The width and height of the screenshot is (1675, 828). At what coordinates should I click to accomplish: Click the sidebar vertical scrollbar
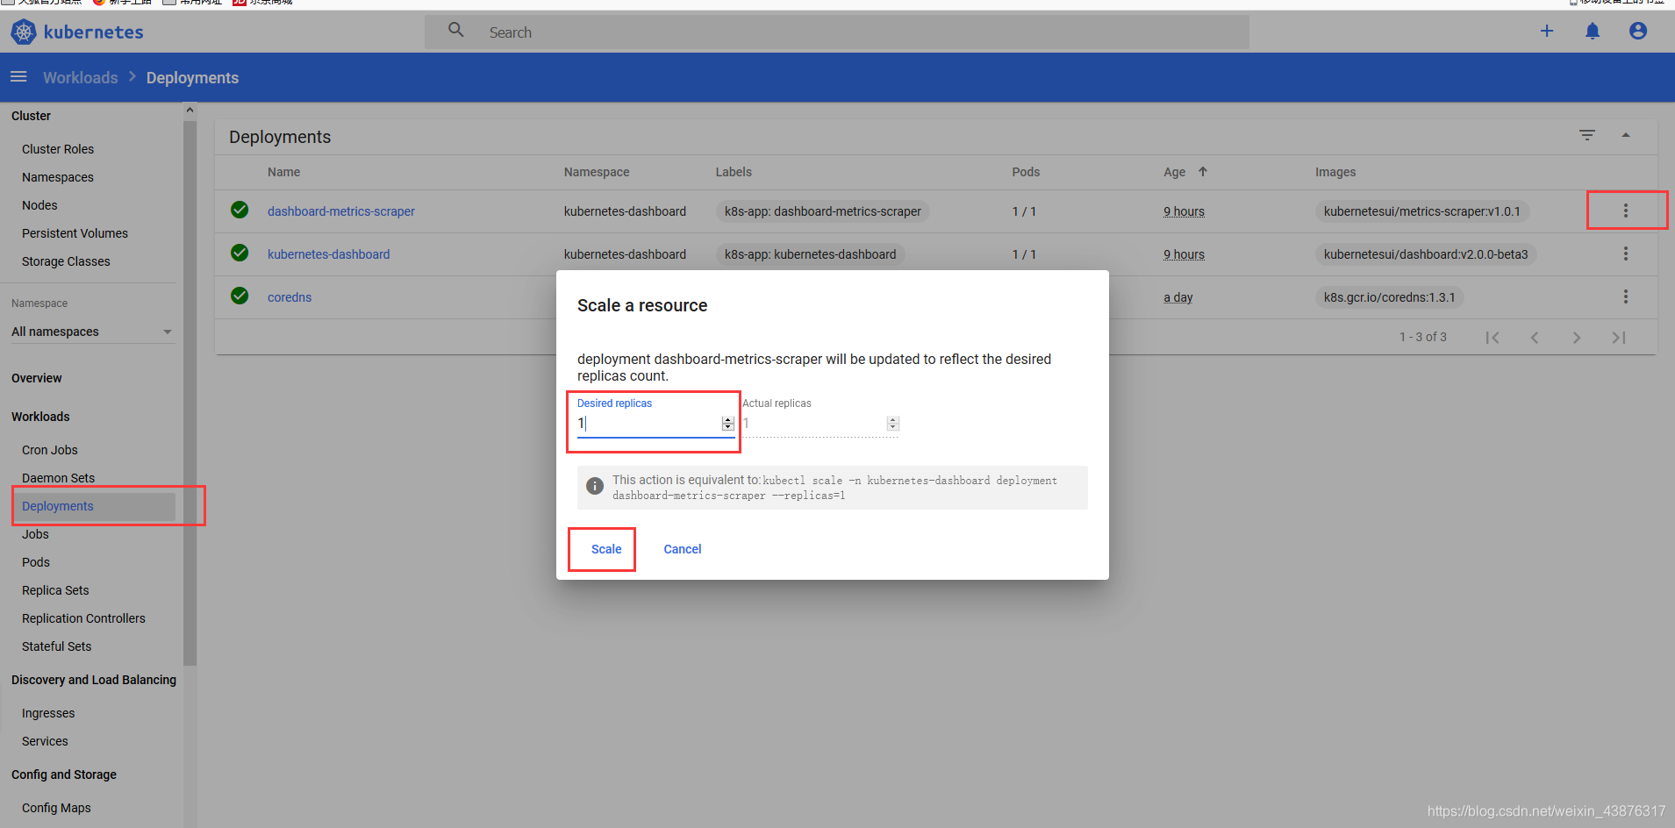point(190,393)
